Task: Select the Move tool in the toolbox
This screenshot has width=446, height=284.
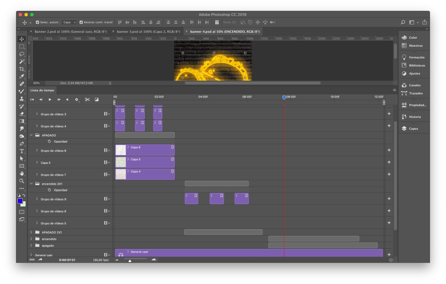Action: [x=22, y=39]
